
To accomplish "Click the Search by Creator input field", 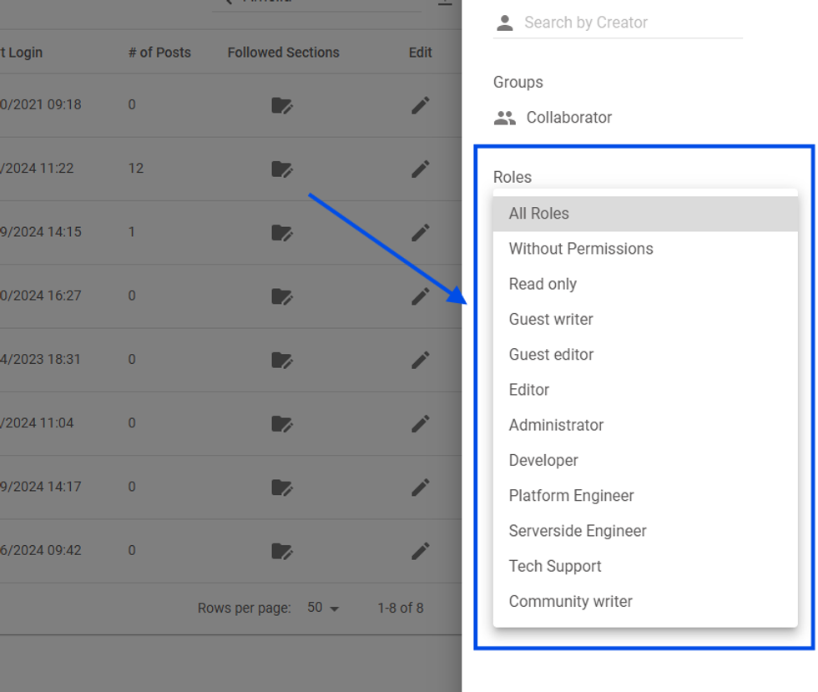I will (x=630, y=23).
